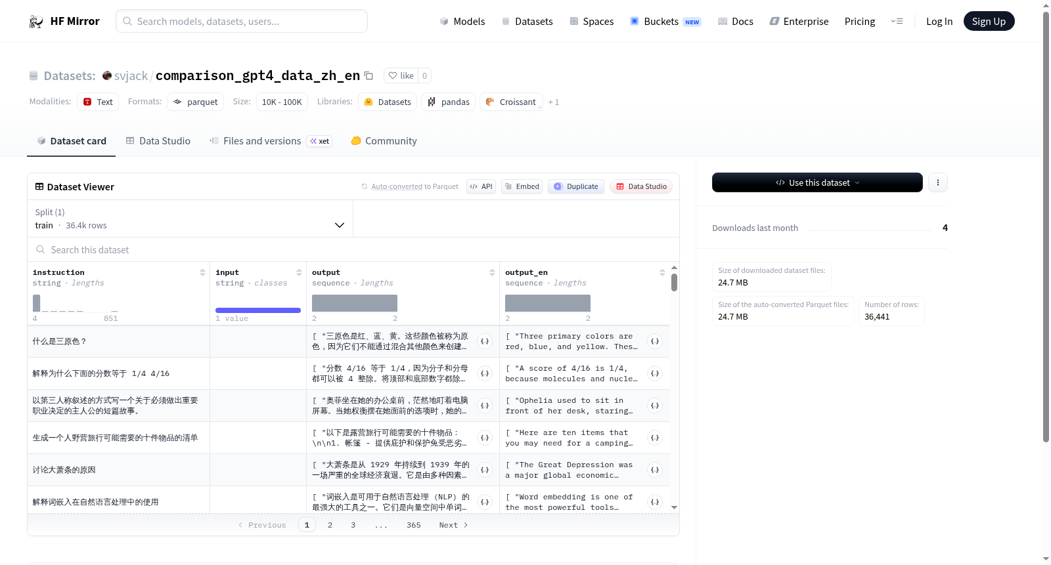Click the HF Mirror logo
Screen dimensions: 1051x565
(x=64, y=21)
